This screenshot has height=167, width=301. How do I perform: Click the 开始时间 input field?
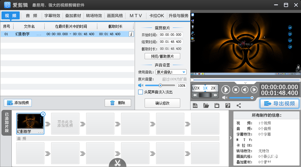[x=171, y=35]
